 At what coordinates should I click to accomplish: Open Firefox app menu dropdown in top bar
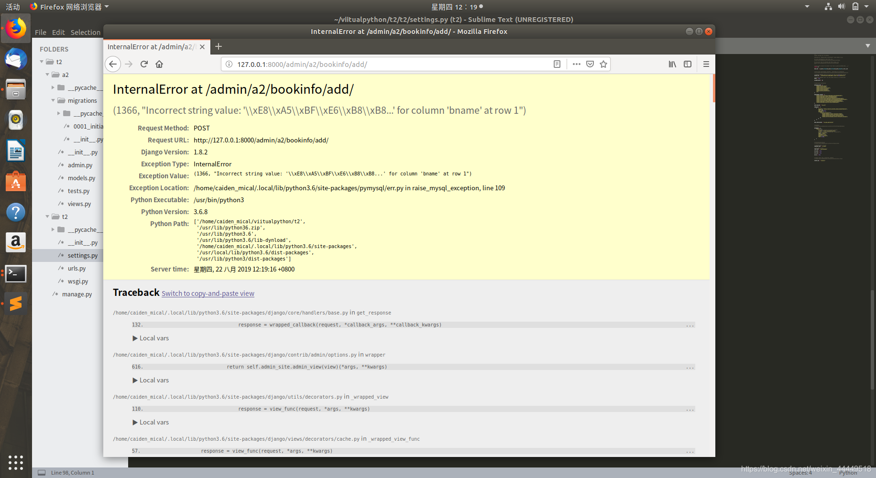point(69,7)
